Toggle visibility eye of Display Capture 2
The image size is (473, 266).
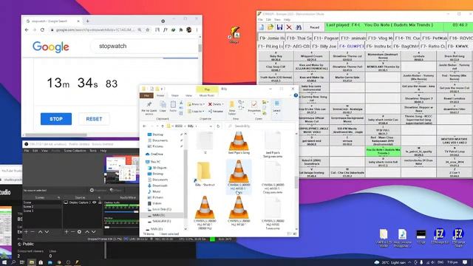click(x=95, y=202)
